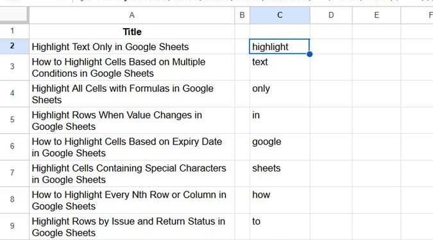The width and height of the screenshot is (433, 240).
Task: Select the 'Expiry Date' title cell
Action: 132,147
